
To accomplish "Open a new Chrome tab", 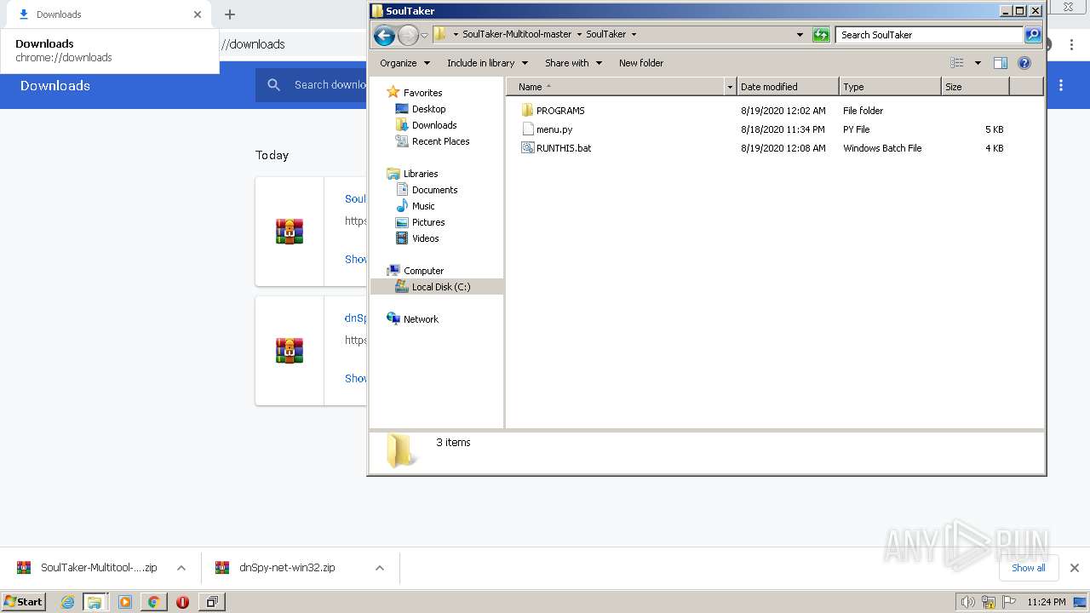I will pos(230,14).
